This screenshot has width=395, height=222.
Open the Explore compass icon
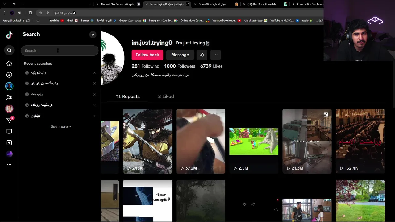(9, 75)
